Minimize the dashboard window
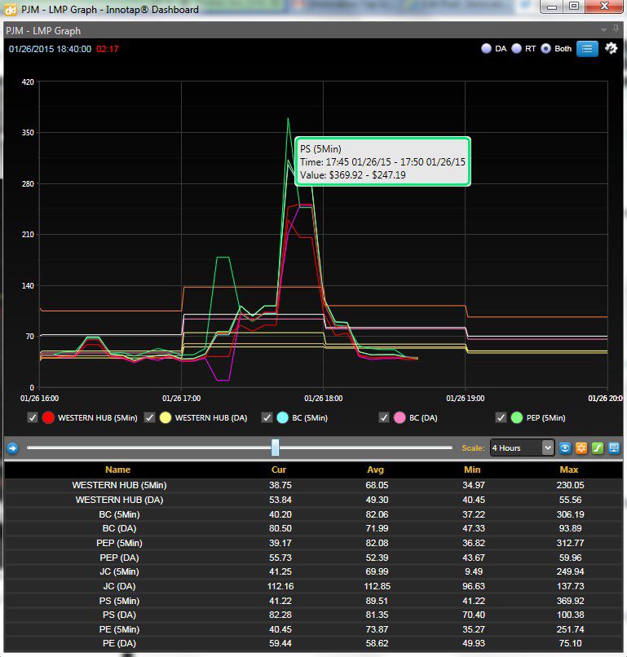The height and width of the screenshot is (657, 627). [x=553, y=7]
